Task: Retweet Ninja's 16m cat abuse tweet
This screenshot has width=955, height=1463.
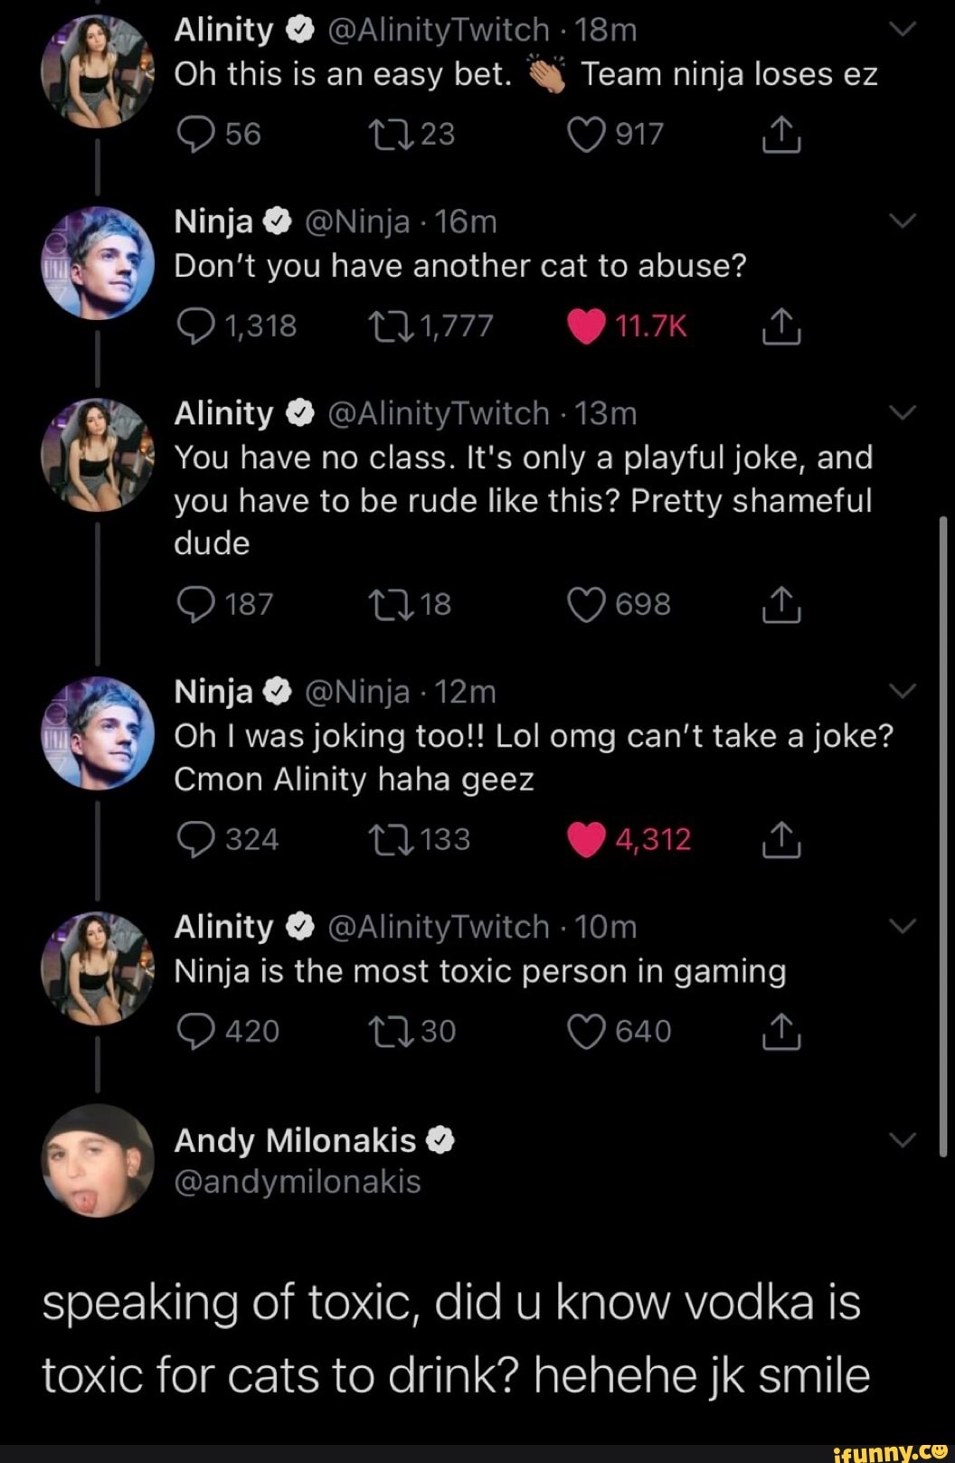Action: [390, 326]
